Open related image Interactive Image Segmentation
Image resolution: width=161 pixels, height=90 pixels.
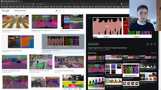(x=148, y=66)
